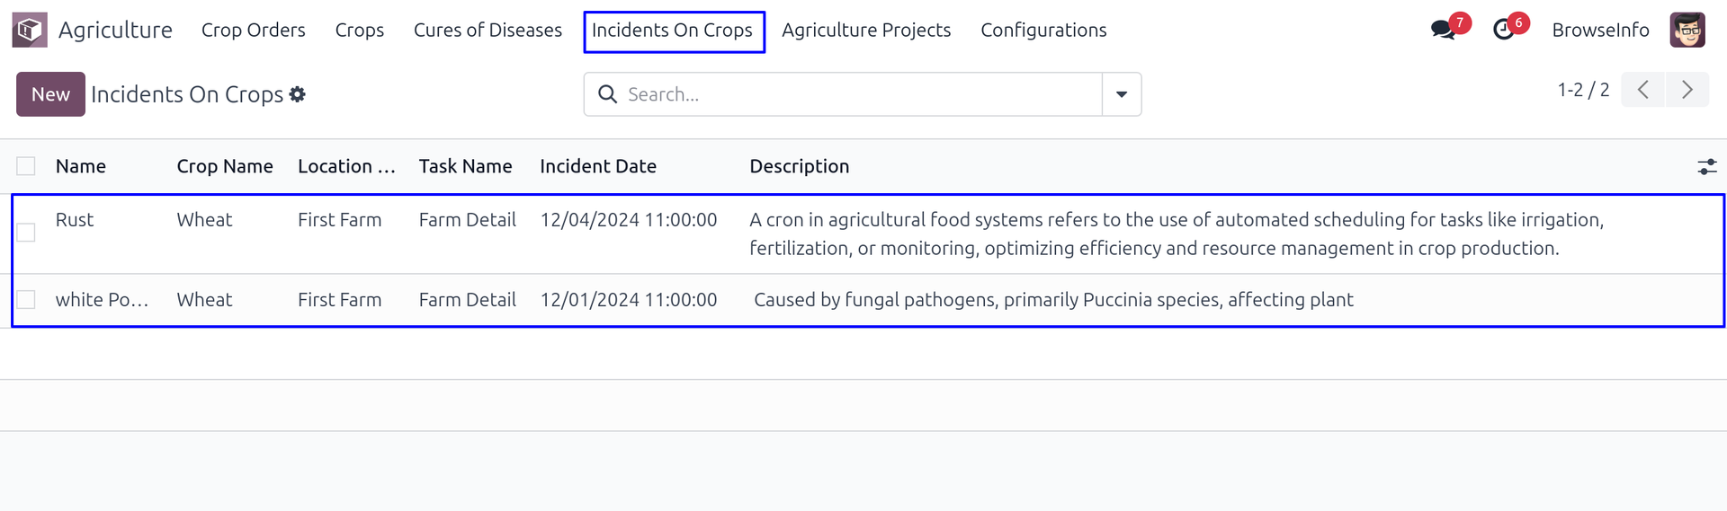Tick the checkbox for white Po… row
This screenshot has width=1727, height=511.
click(x=26, y=300)
